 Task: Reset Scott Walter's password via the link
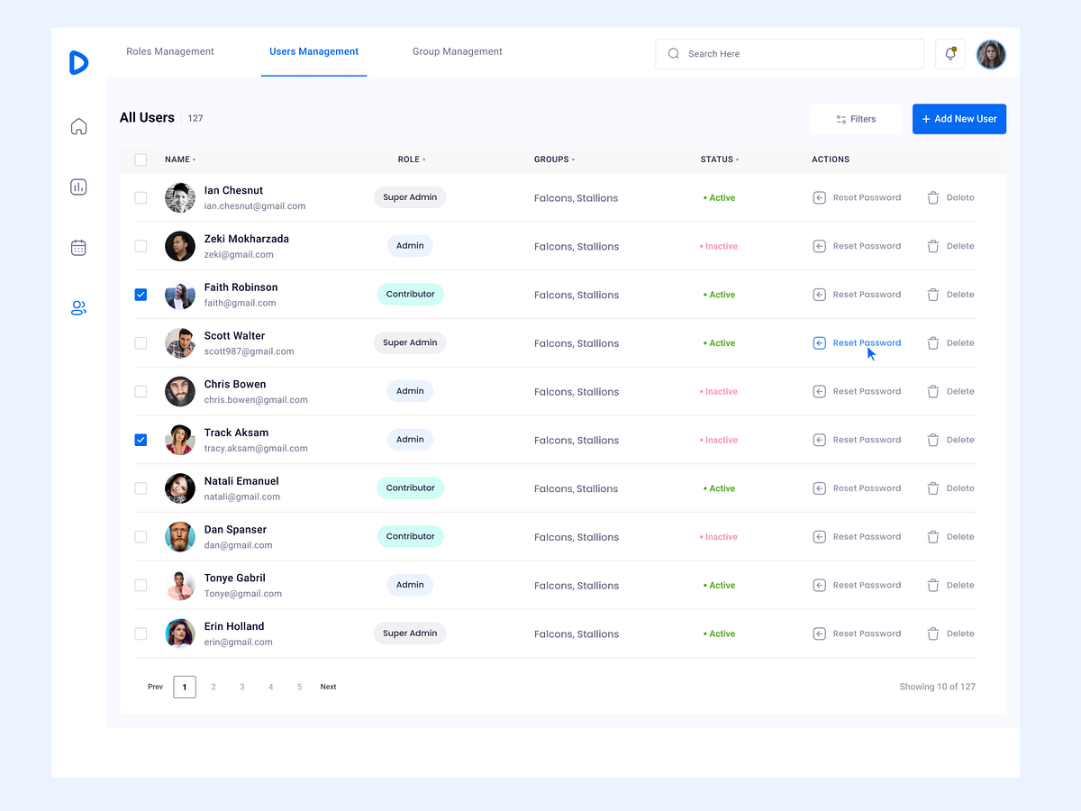[867, 342]
